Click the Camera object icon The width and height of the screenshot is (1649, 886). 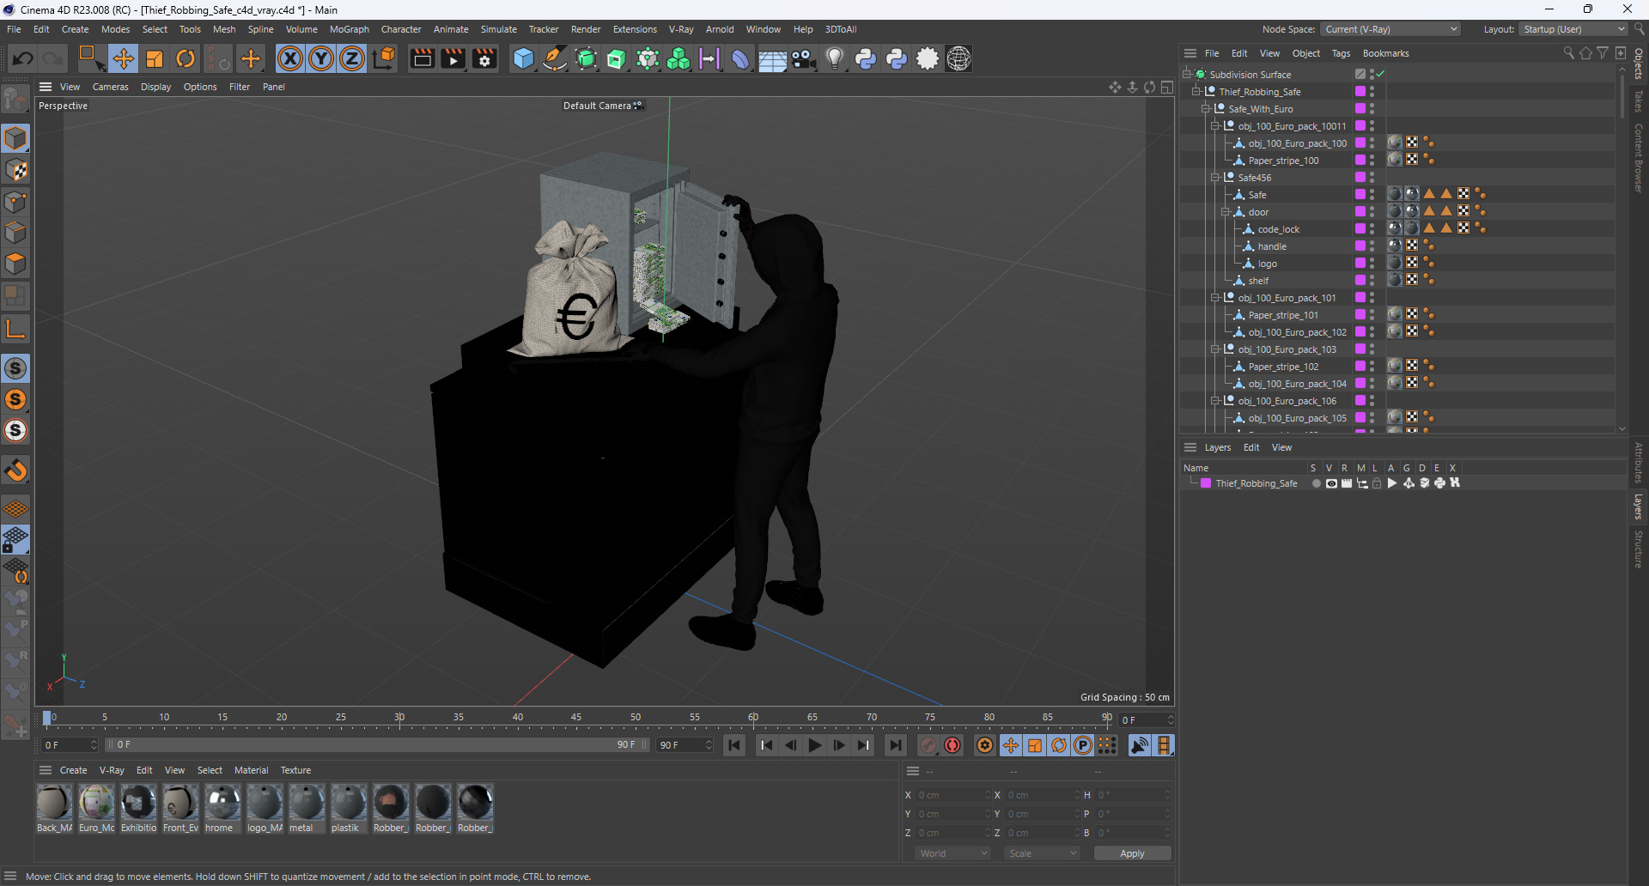(x=803, y=58)
